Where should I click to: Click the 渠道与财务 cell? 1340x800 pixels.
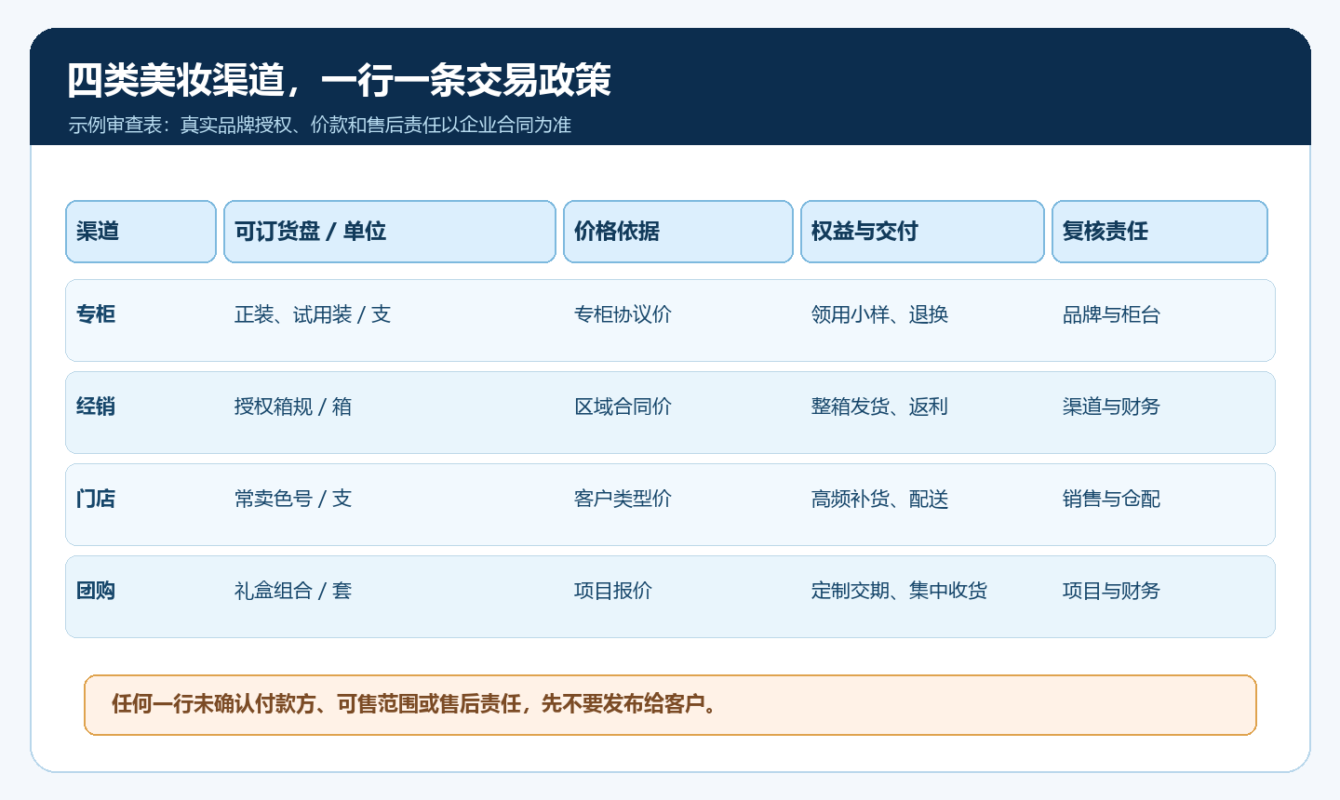1111,407
